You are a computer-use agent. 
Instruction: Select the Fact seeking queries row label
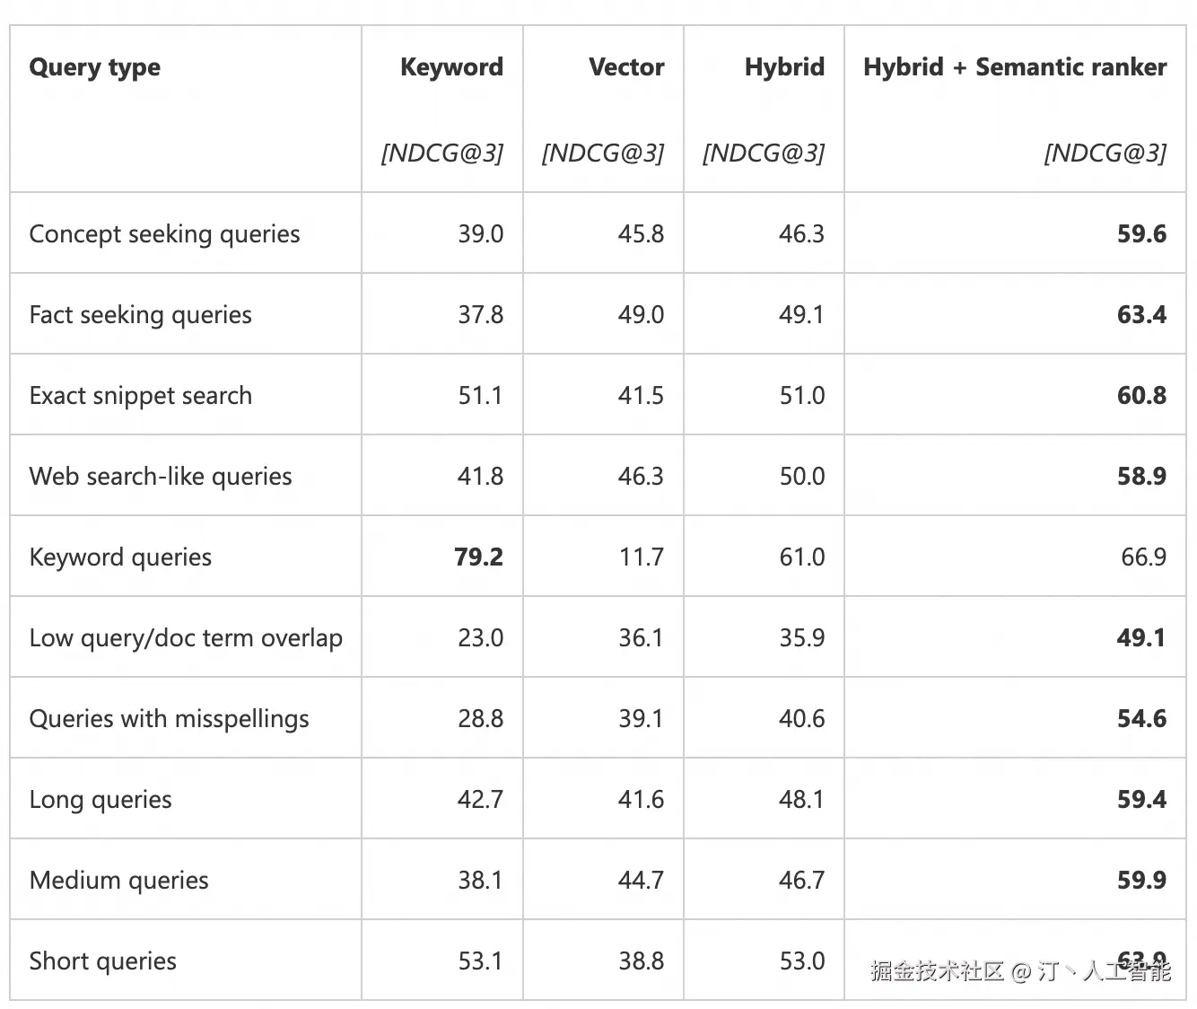(x=140, y=315)
